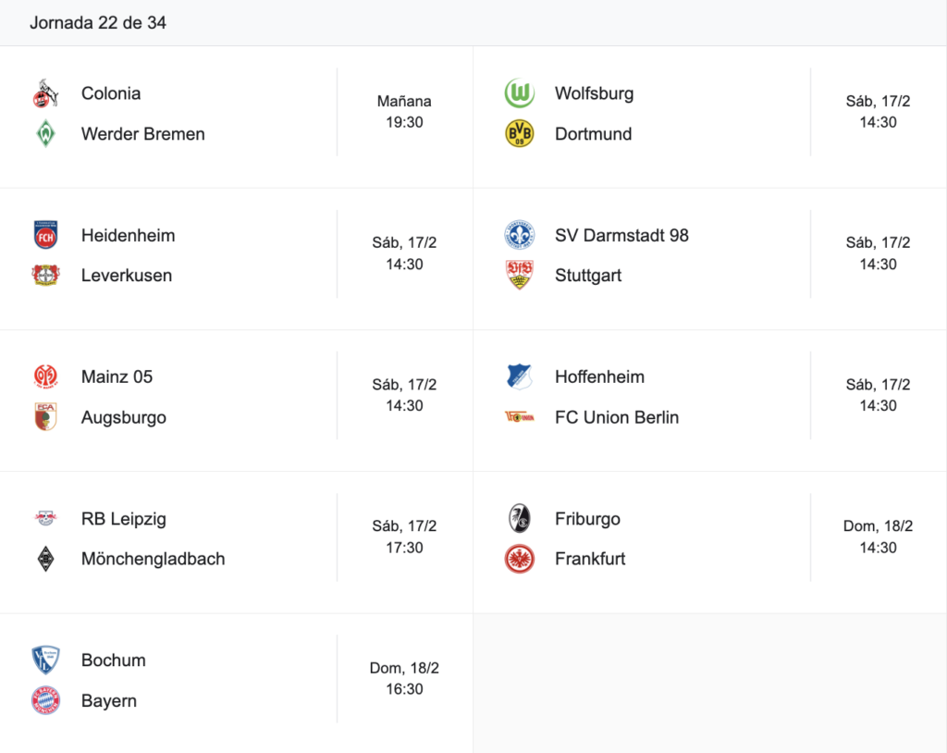Screen dimensions: 947x753
Task: Click the Augsburgo team name
Action: pos(124,417)
